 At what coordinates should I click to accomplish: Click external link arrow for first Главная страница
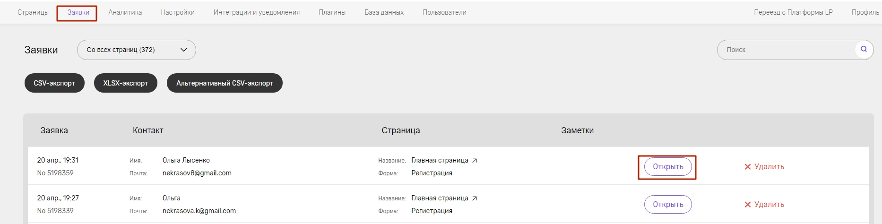(x=475, y=161)
